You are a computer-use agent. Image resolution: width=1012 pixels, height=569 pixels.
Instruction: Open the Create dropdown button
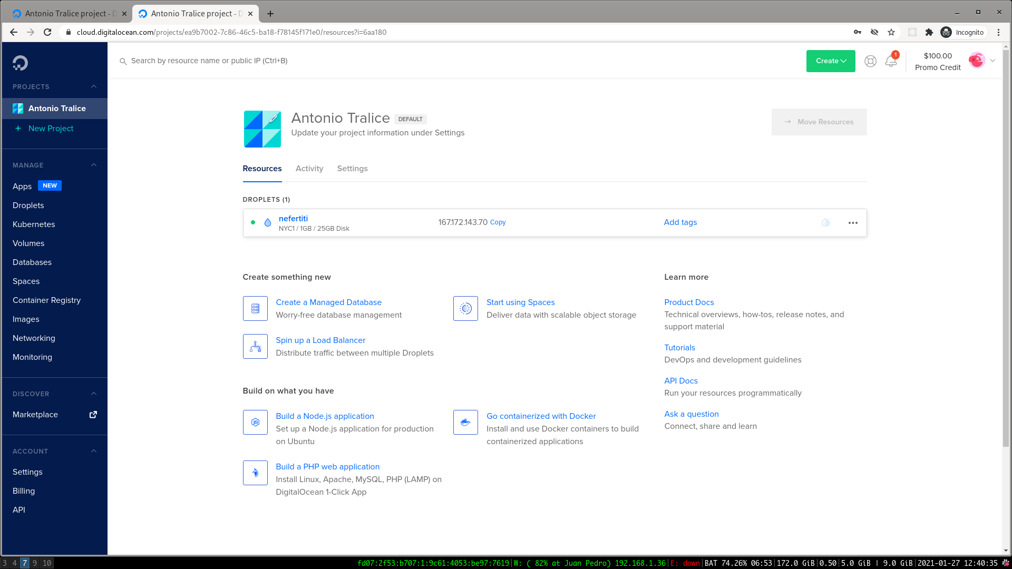(831, 61)
